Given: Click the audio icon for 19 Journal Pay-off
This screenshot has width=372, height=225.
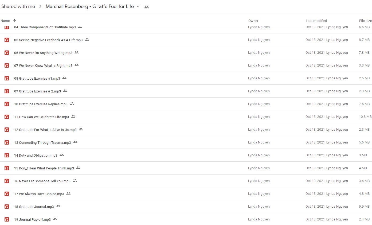Looking at the screenshot, I should tap(7, 219).
